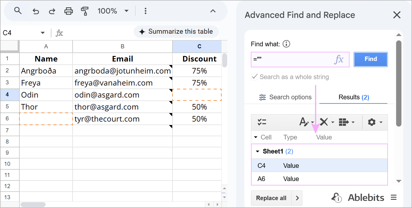Click the select-all checklist icon in results

262,122
